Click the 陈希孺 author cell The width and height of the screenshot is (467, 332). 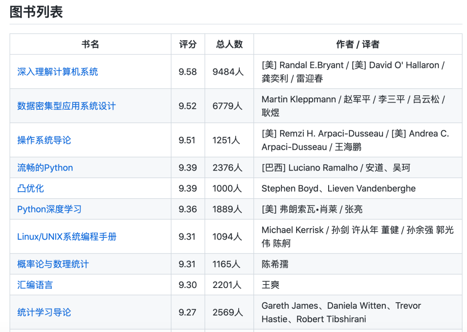coord(358,264)
